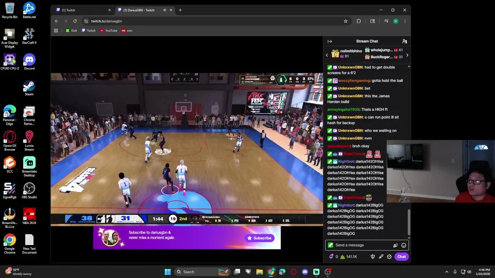Open the chat community users list icon

405,41
